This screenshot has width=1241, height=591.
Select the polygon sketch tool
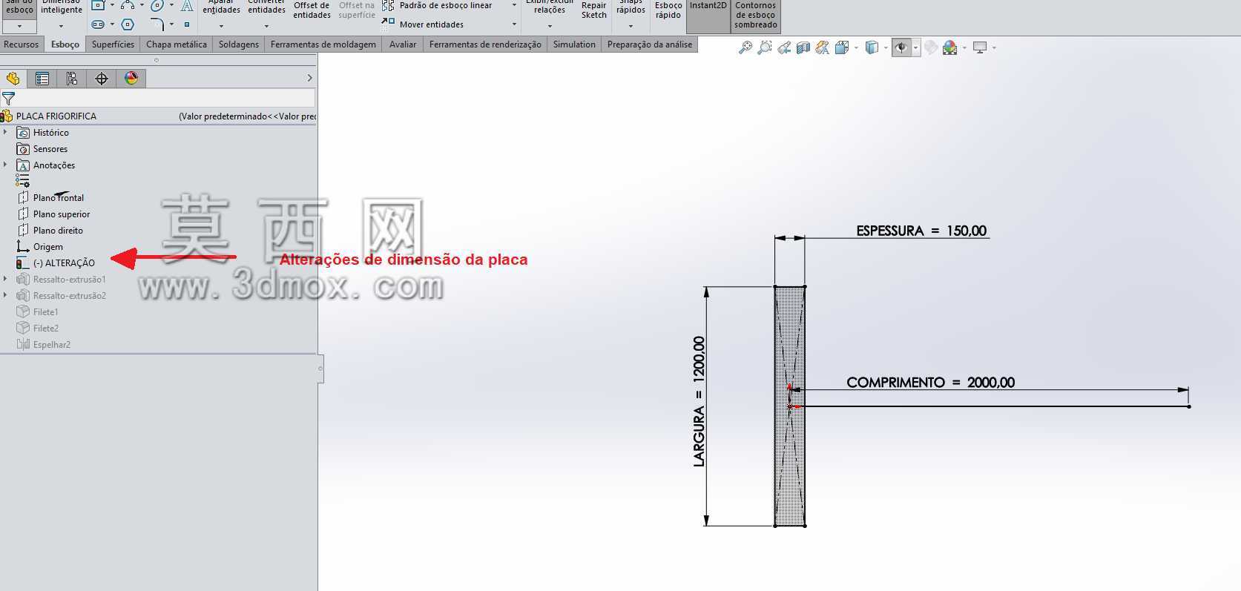128,24
